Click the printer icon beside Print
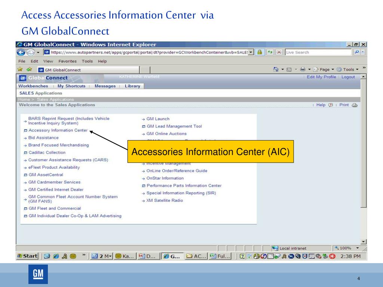Image resolution: width=383 pixels, height=287 pixels. click(355, 105)
